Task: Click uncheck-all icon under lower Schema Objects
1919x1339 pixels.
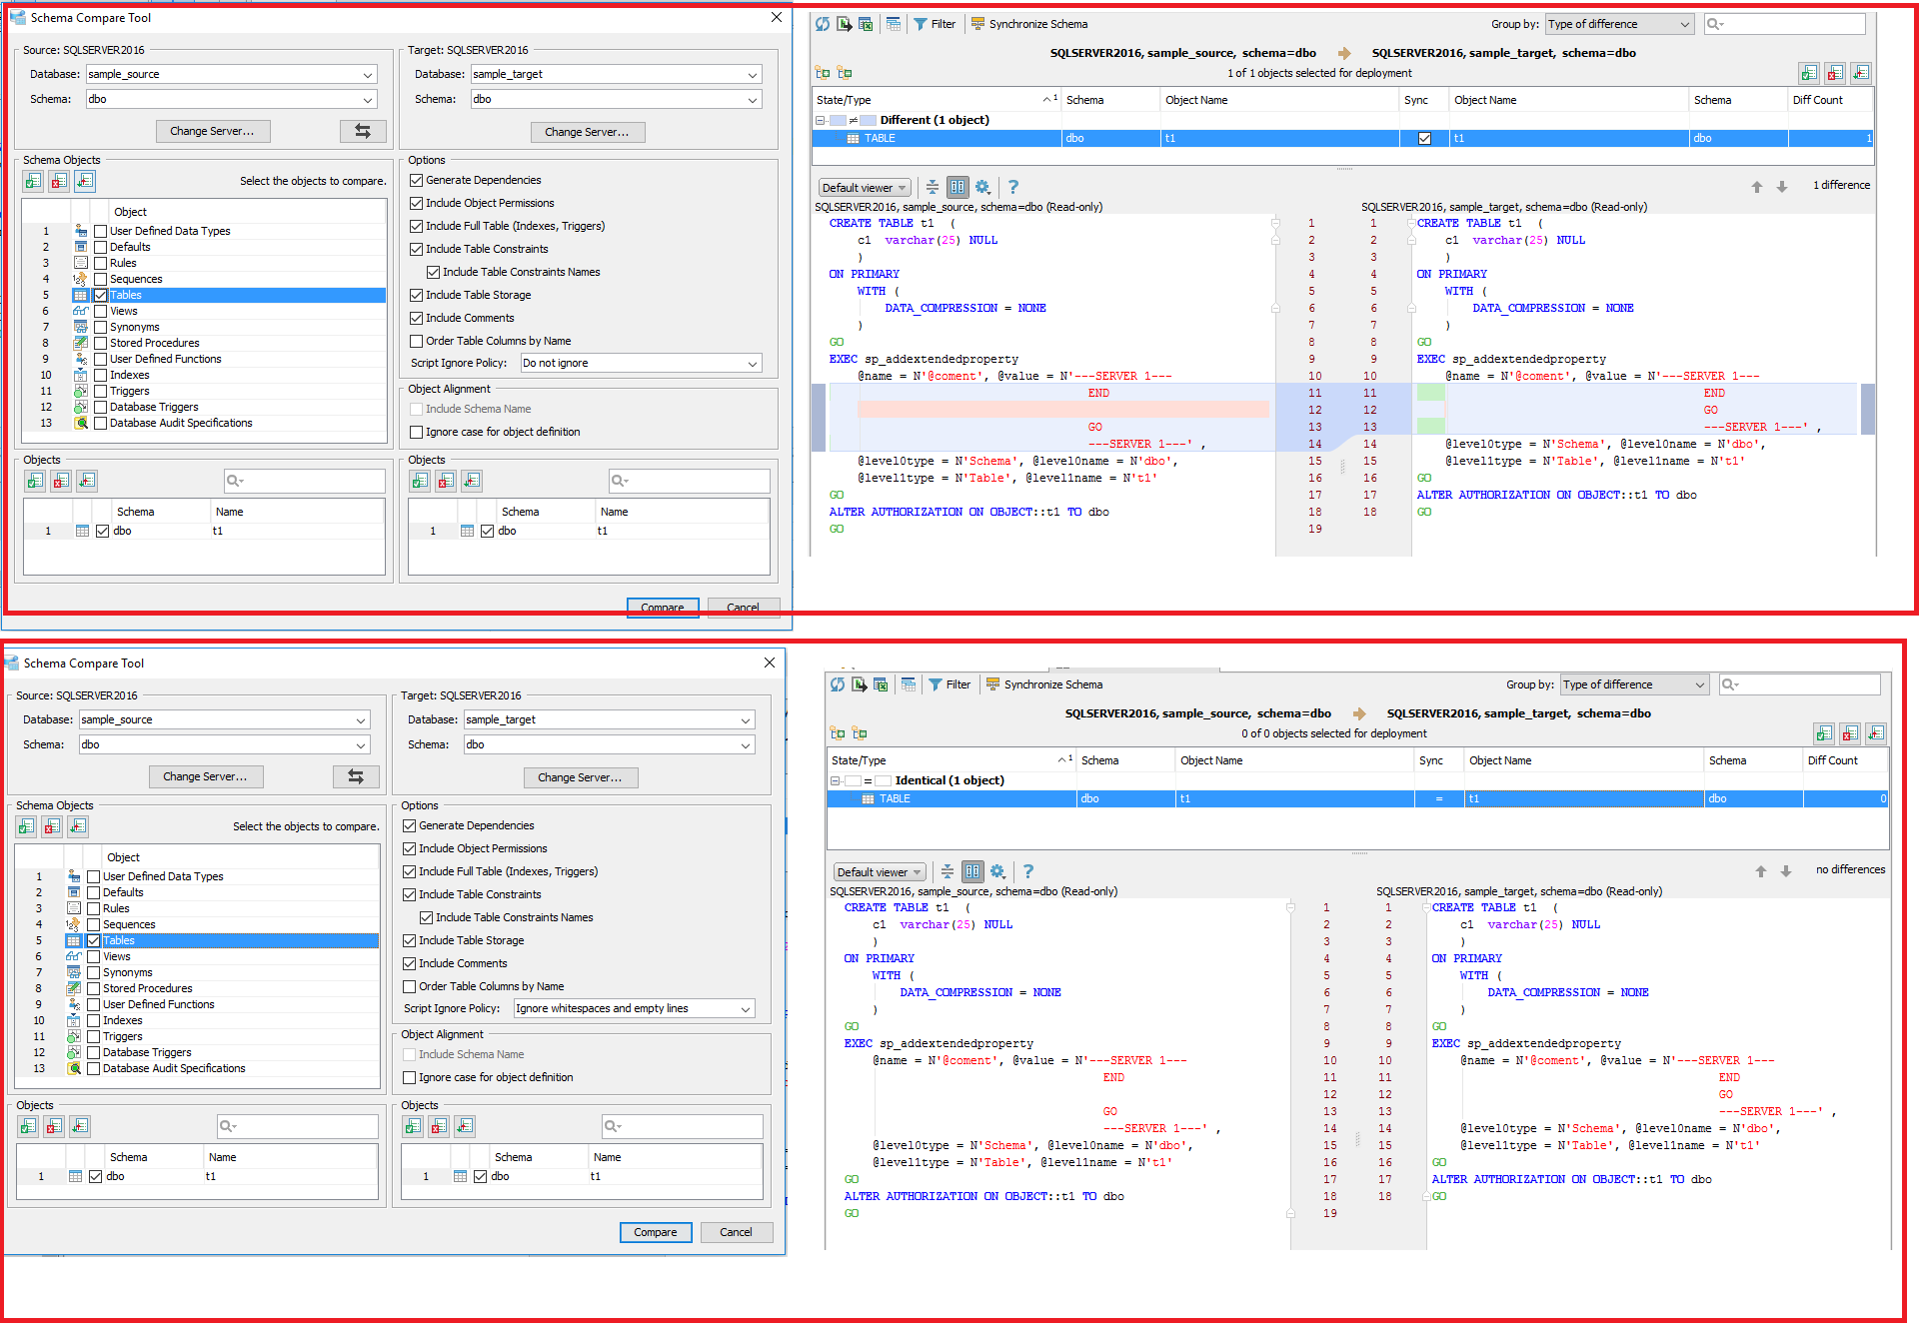Action: (x=52, y=826)
